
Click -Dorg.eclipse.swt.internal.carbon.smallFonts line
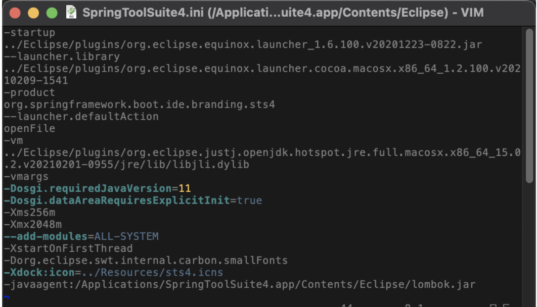click(146, 260)
